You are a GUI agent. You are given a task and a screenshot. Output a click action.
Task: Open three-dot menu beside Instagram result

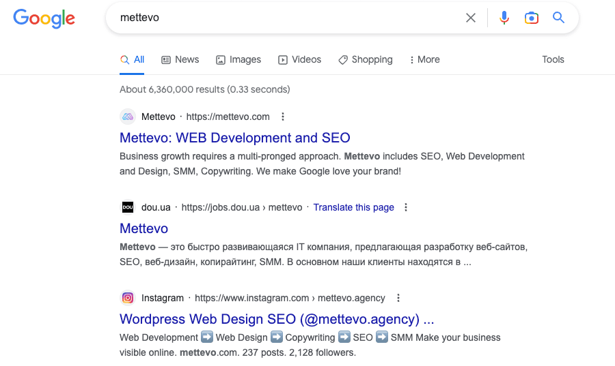[x=398, y=298]
